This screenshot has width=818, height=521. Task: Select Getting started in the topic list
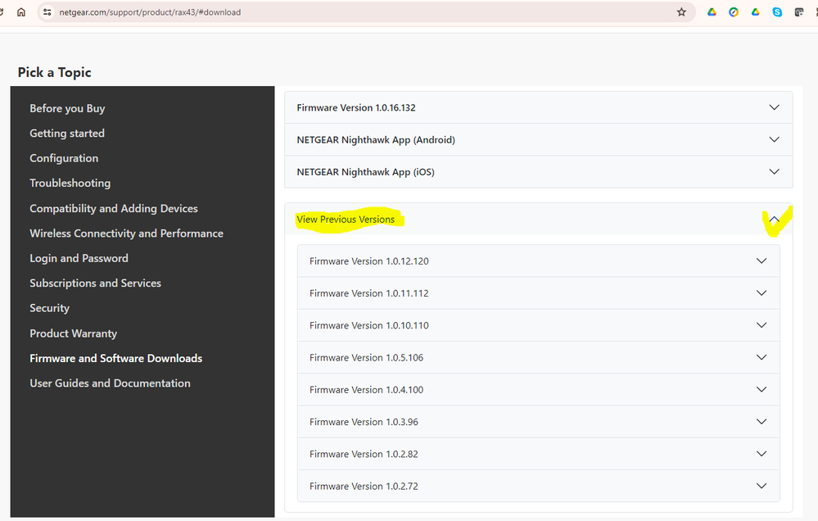(67, 134)
